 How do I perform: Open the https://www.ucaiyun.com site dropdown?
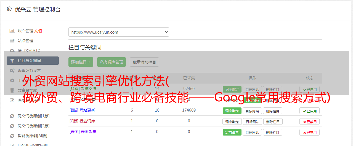[x=119, y=32]
